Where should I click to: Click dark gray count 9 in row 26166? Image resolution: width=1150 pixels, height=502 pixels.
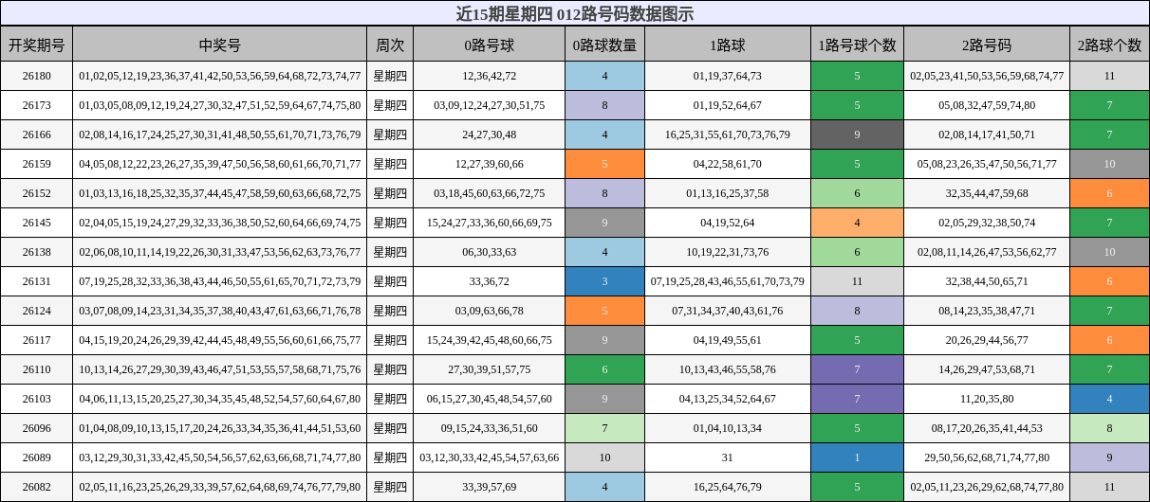pos(857,134)
